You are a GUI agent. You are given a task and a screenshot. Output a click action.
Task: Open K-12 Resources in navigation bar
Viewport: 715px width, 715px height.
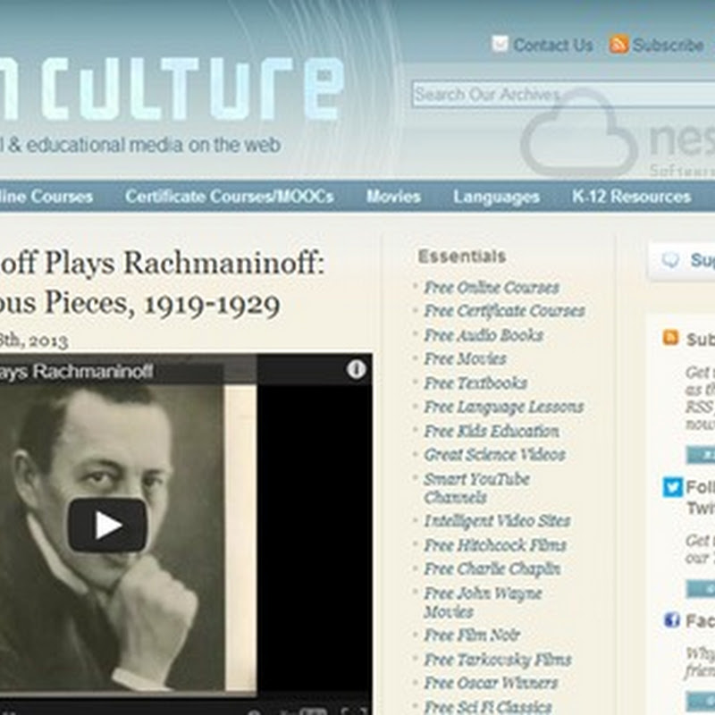point(632,197)
